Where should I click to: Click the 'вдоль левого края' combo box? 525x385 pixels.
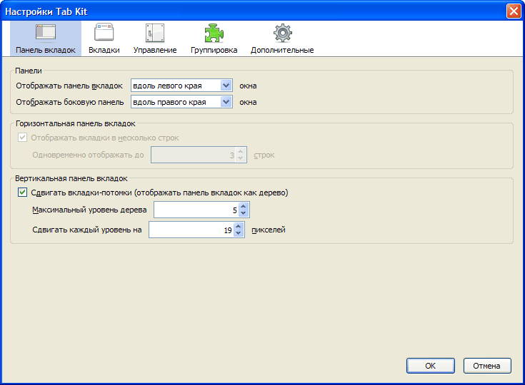[x=181, y=86]
